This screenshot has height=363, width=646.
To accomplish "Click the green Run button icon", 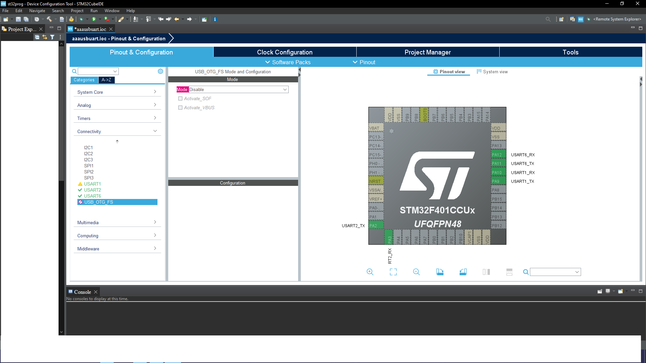I will coord(94,19).
